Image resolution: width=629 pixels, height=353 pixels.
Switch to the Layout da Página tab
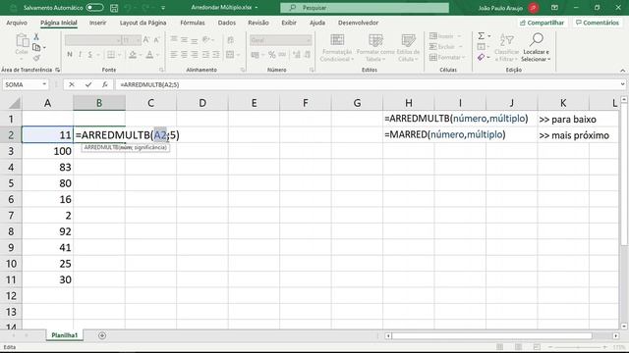pyautogui.click(x=143, y=23)
